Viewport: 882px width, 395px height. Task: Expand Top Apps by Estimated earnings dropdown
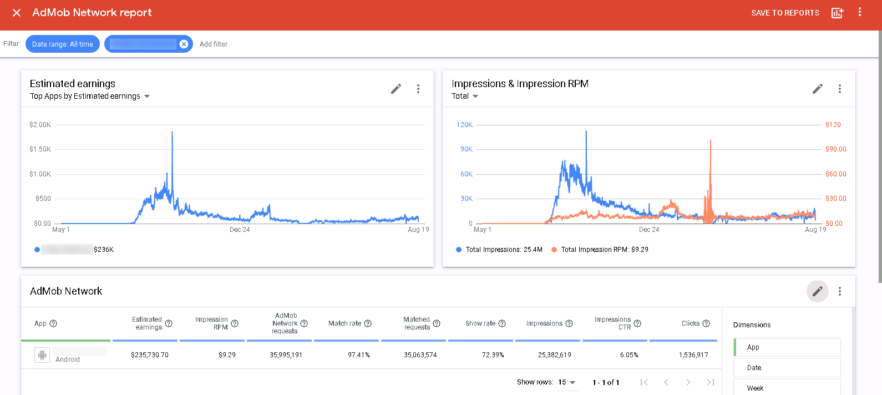tap(90, 96)
